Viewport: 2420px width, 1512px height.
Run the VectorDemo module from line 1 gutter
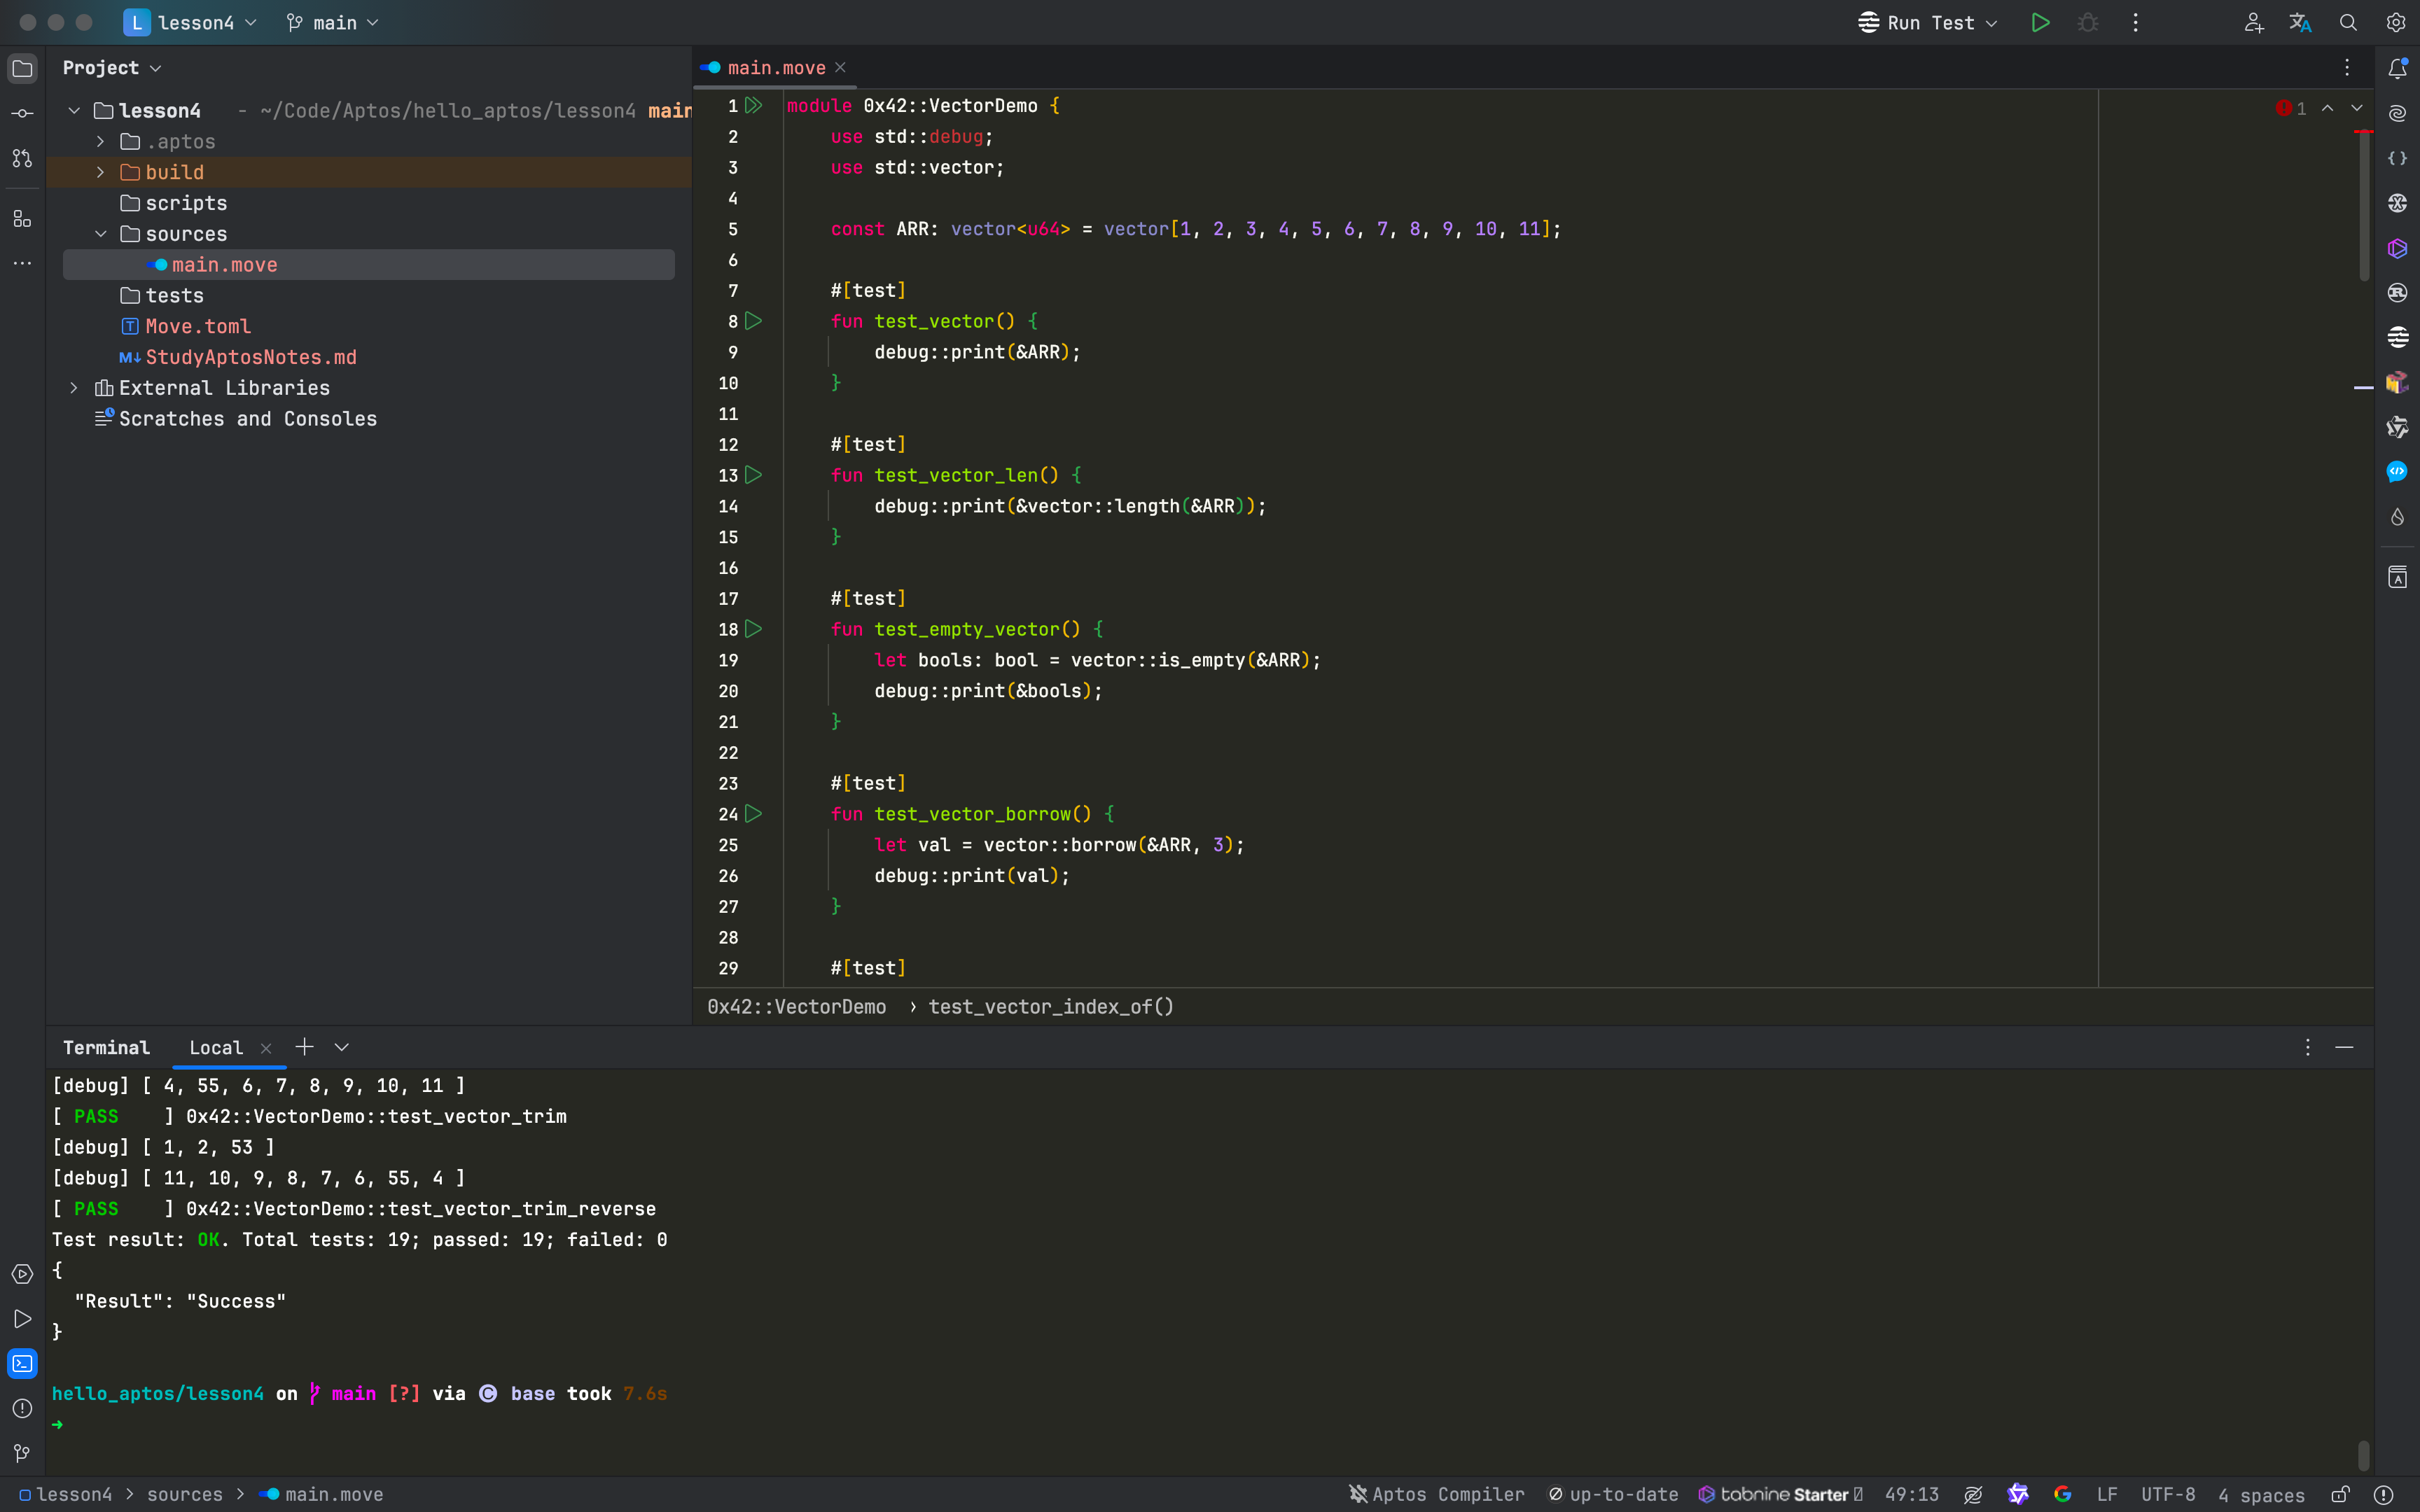(x=754, y=105)
